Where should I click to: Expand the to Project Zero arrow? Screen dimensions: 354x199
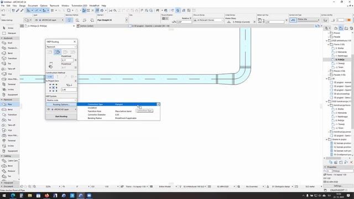[75, 81]
